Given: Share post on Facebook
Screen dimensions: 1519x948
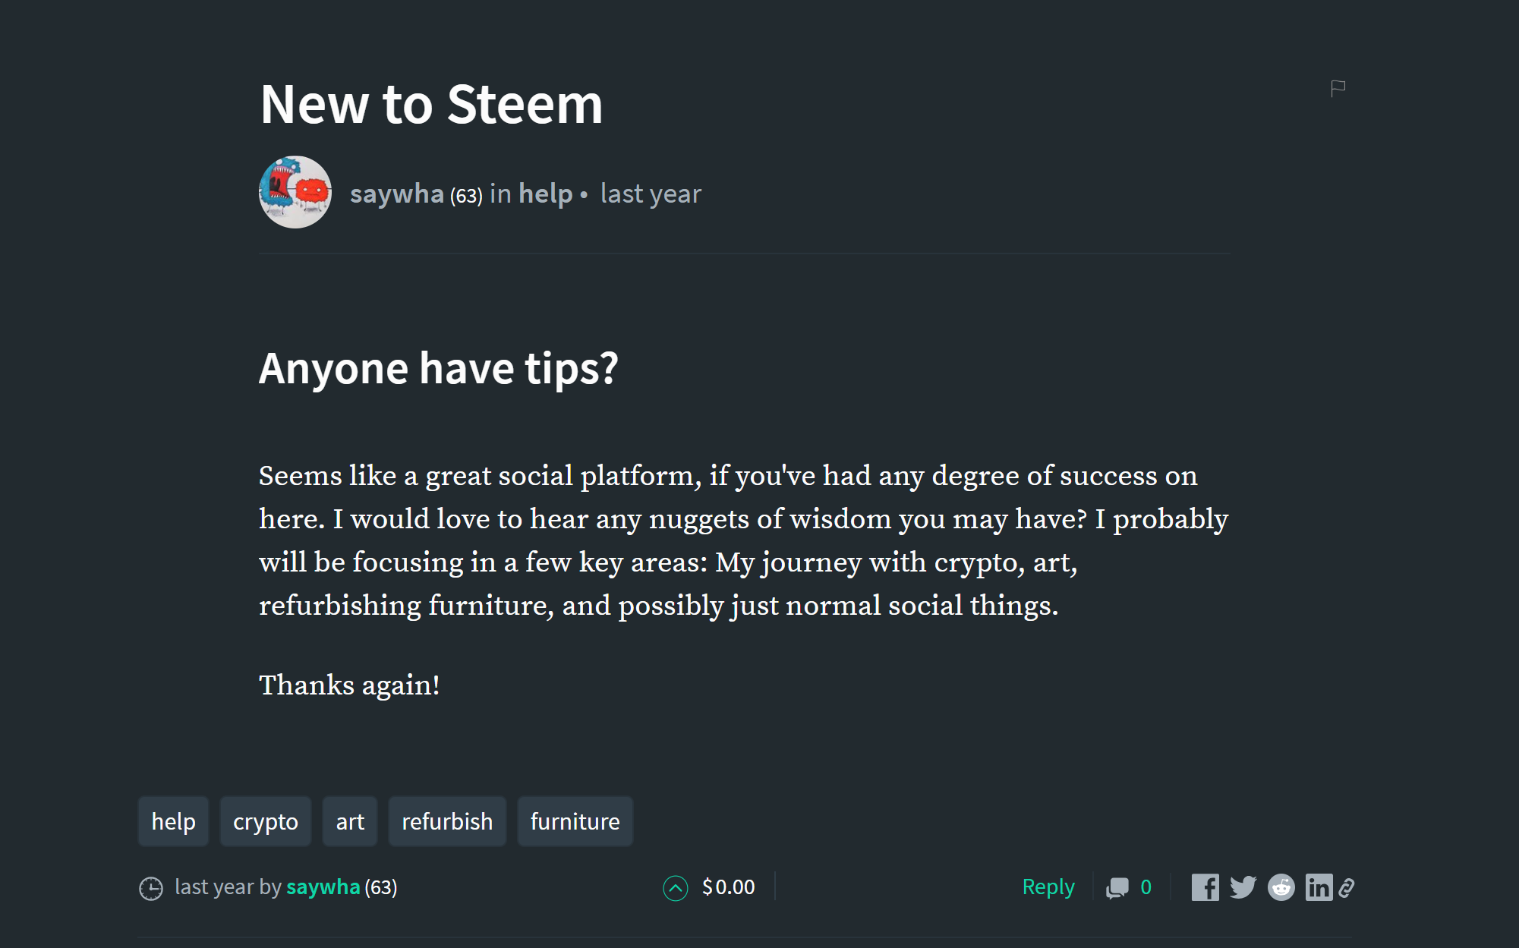Looking at the screenshot, I should 1205,887.
